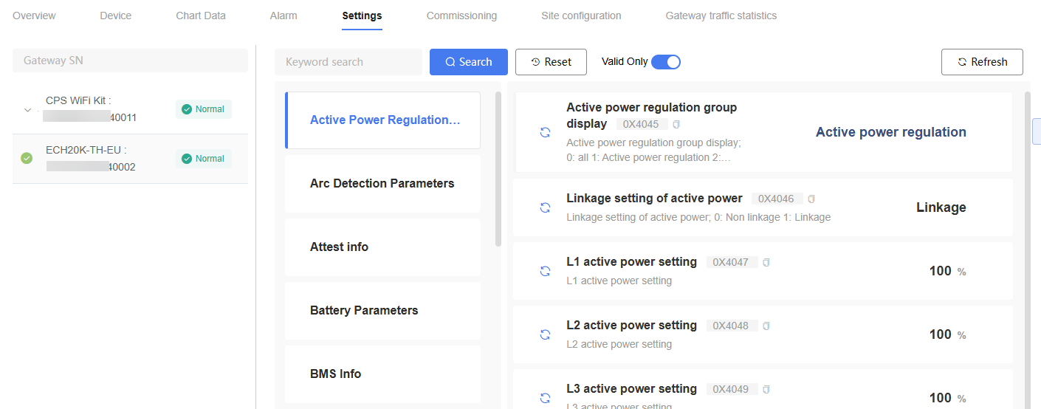Screen dimensions: 1041x409
Task: Copy register address 0X4047
Action: pyautogui.click(x=766, y=262)
